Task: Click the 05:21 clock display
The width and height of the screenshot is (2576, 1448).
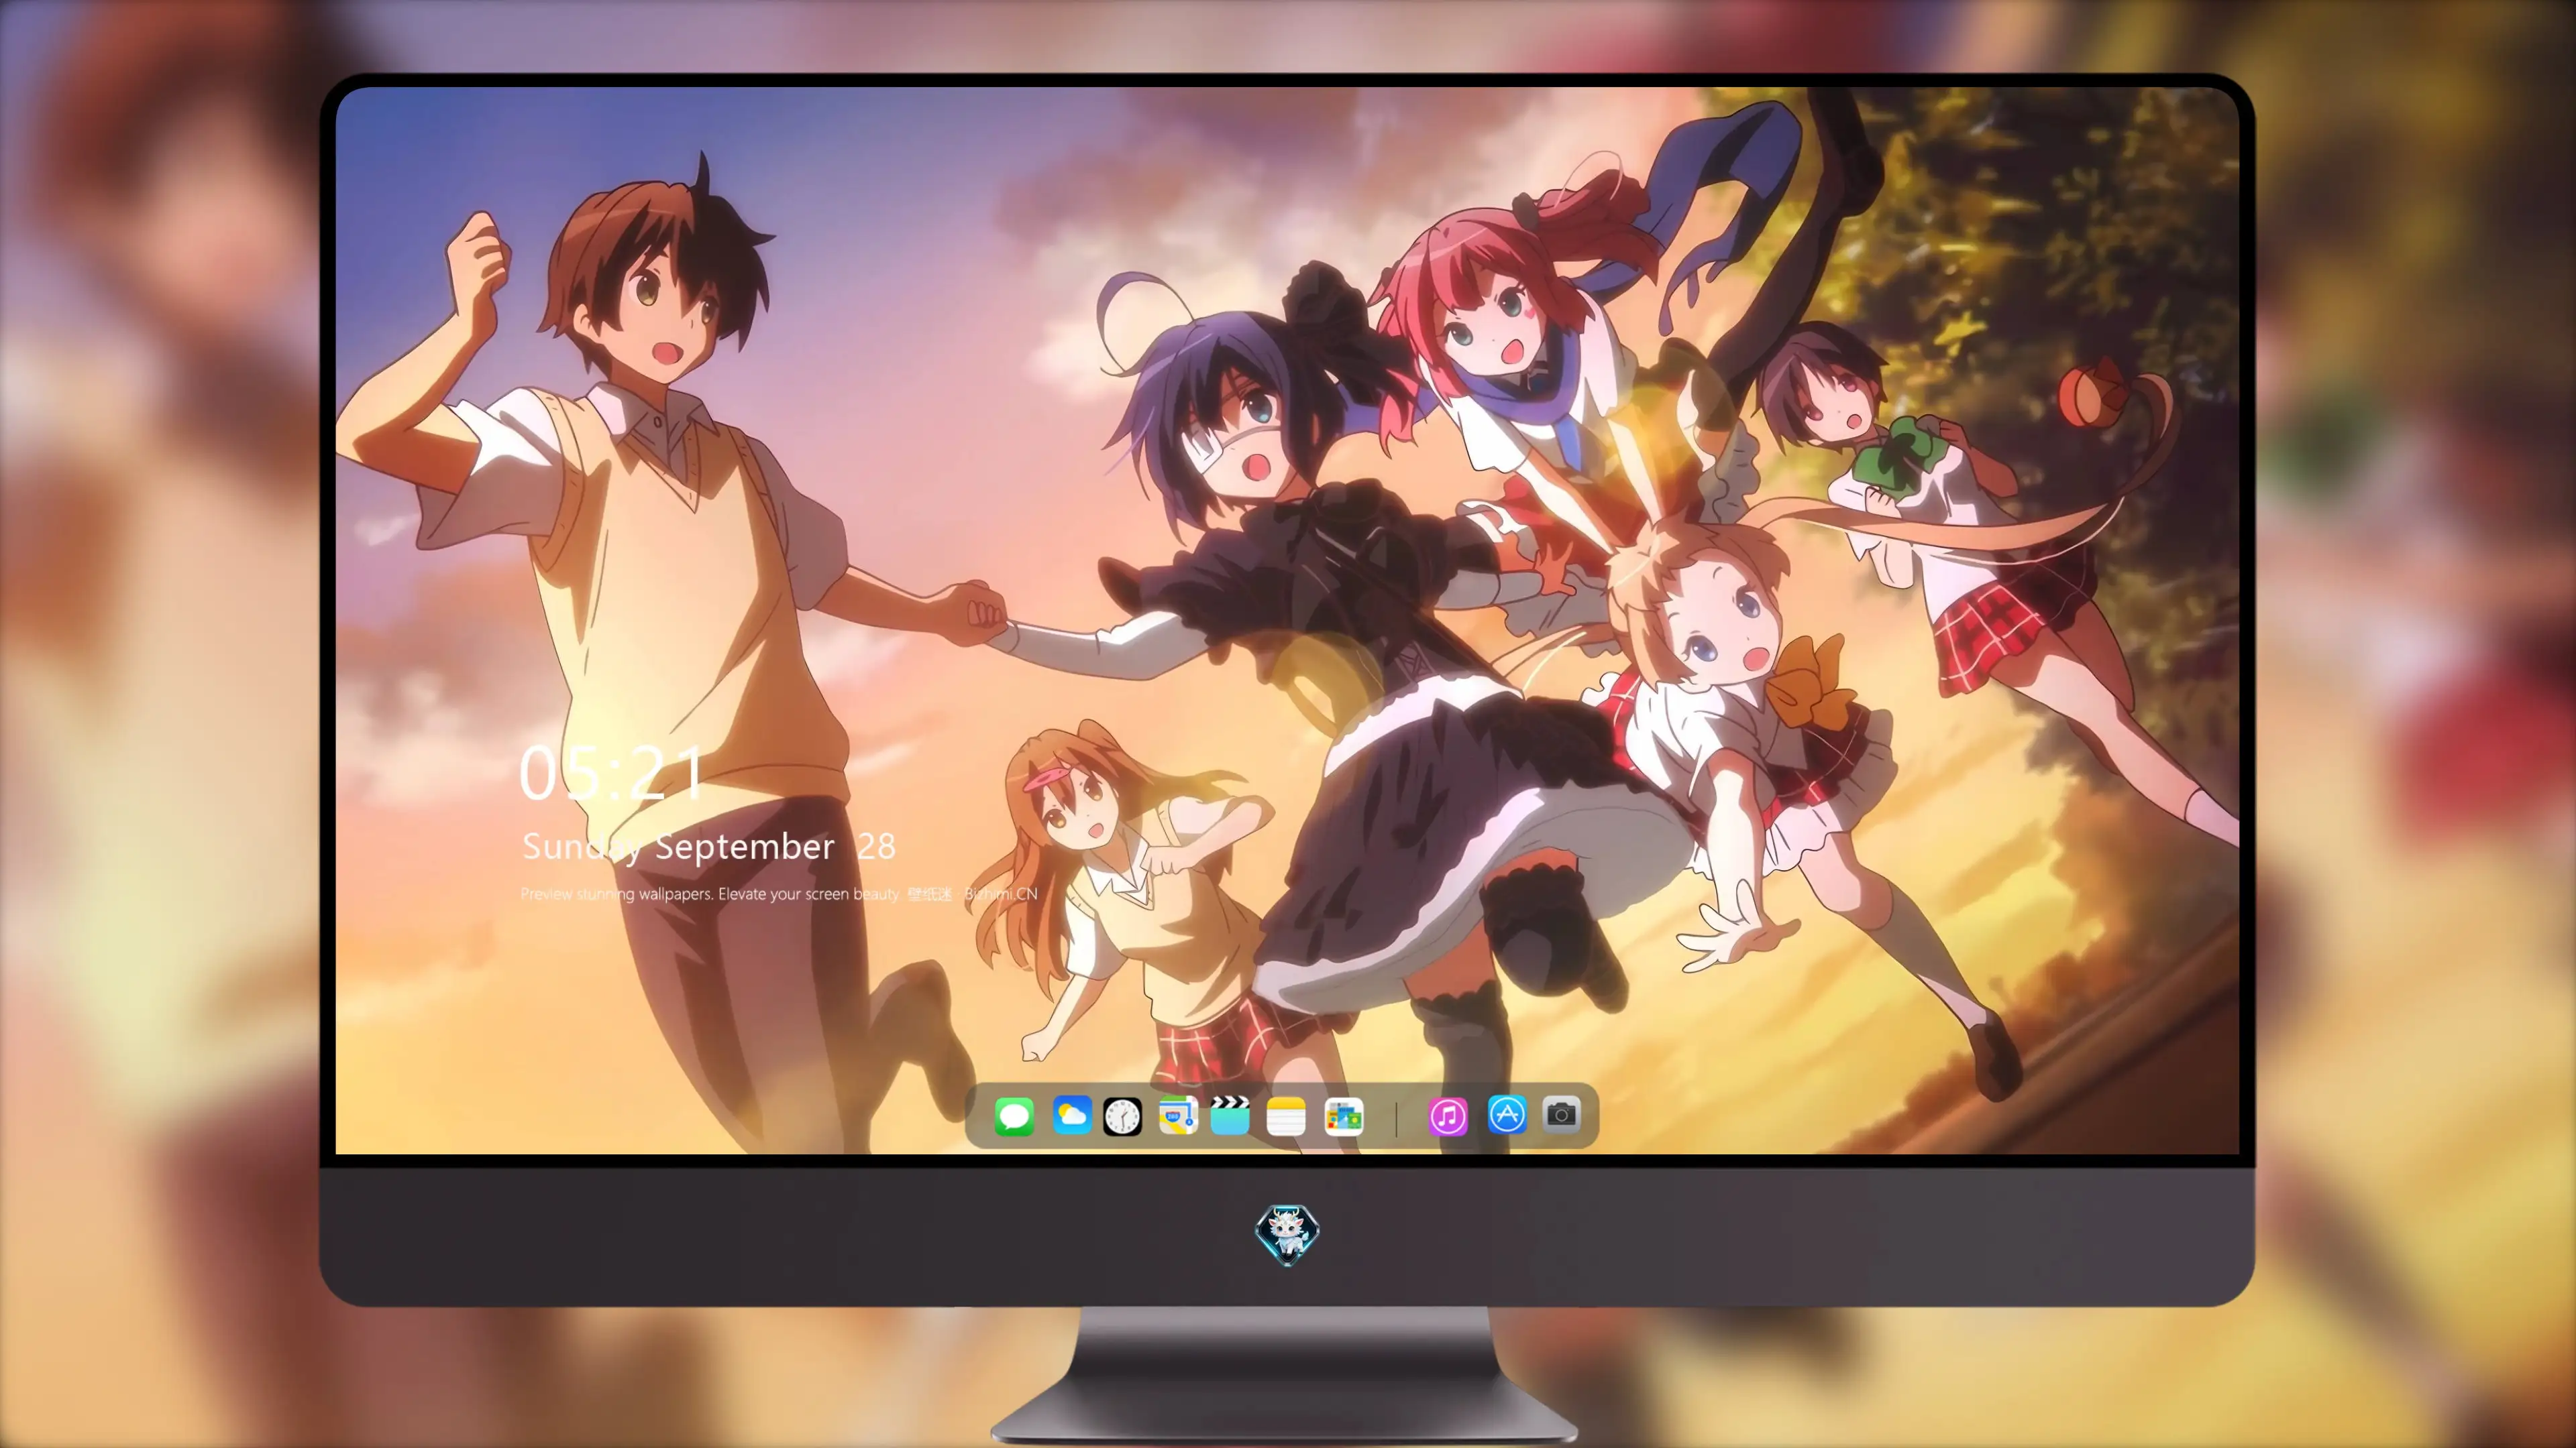Action: click(x=611, y=772)
